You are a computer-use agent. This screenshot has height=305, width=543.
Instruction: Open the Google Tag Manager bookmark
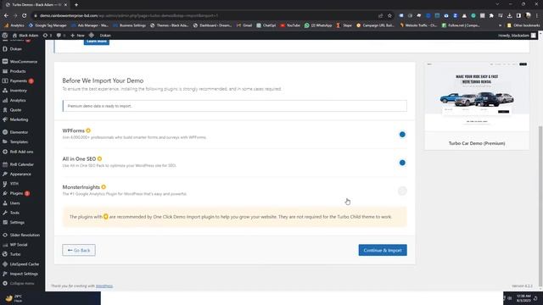48,25
